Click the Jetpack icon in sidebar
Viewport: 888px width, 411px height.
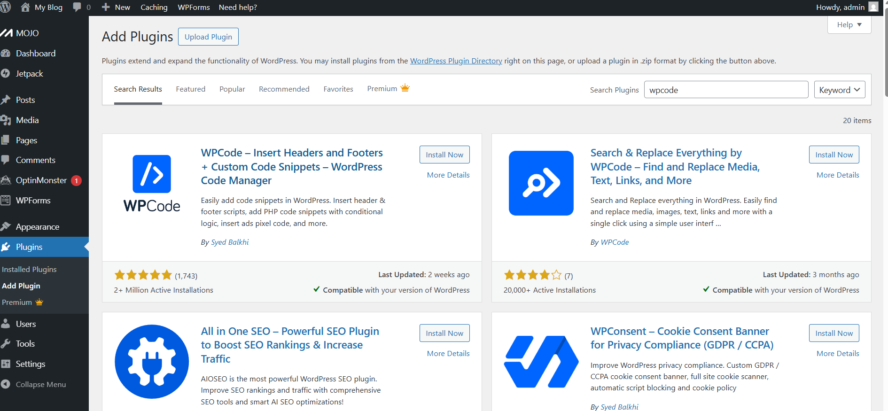[x=6, y=73]
